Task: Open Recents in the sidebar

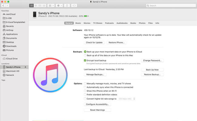Action: 8,26
